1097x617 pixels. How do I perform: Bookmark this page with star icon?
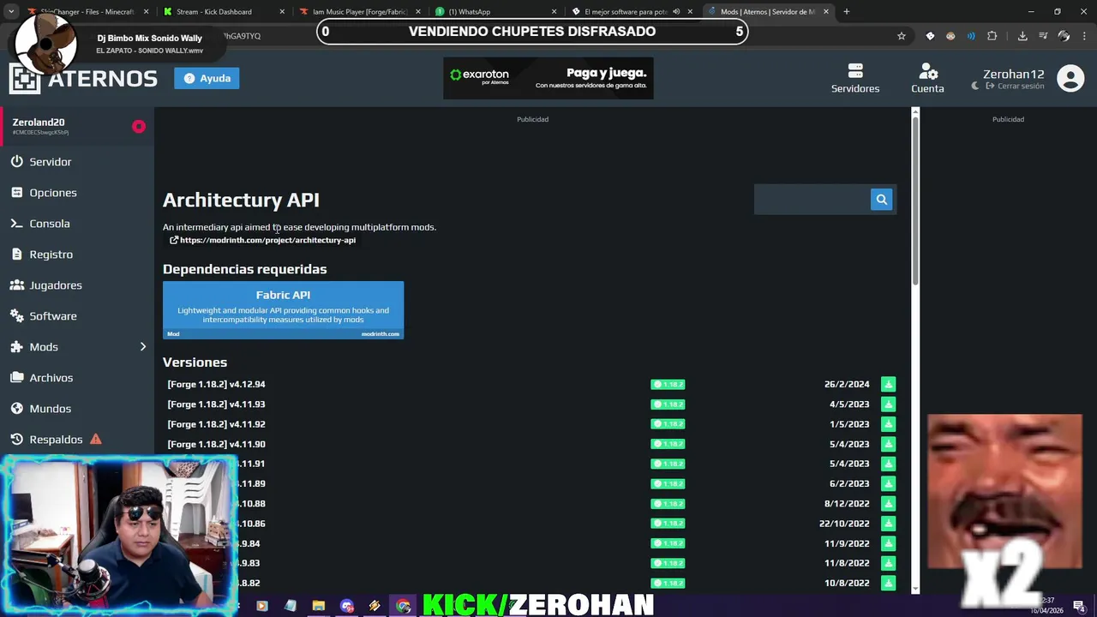click(x=902, y=36)
